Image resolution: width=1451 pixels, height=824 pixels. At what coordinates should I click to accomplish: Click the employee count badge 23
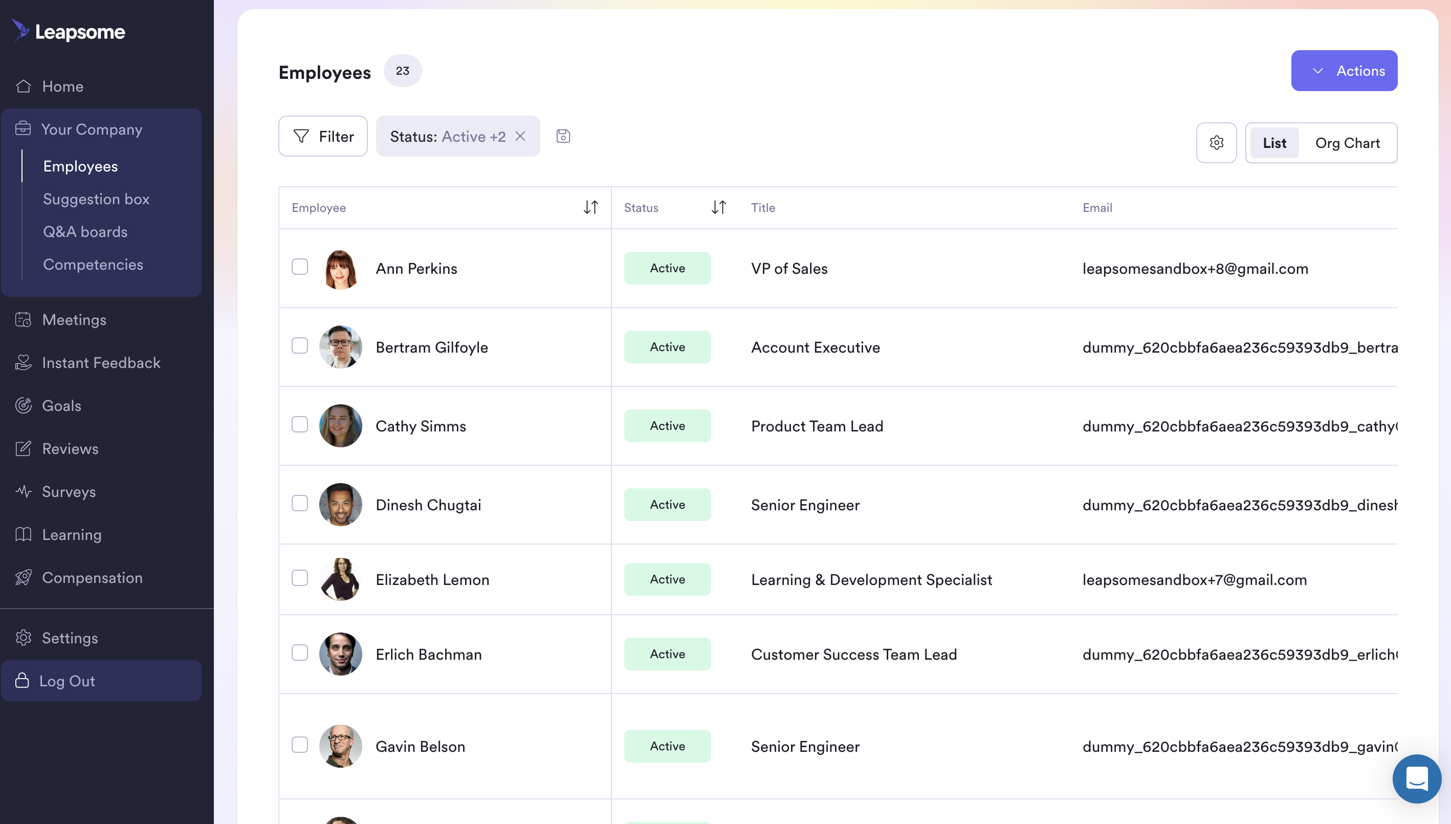pyautogui.click(x=402, y=71)
